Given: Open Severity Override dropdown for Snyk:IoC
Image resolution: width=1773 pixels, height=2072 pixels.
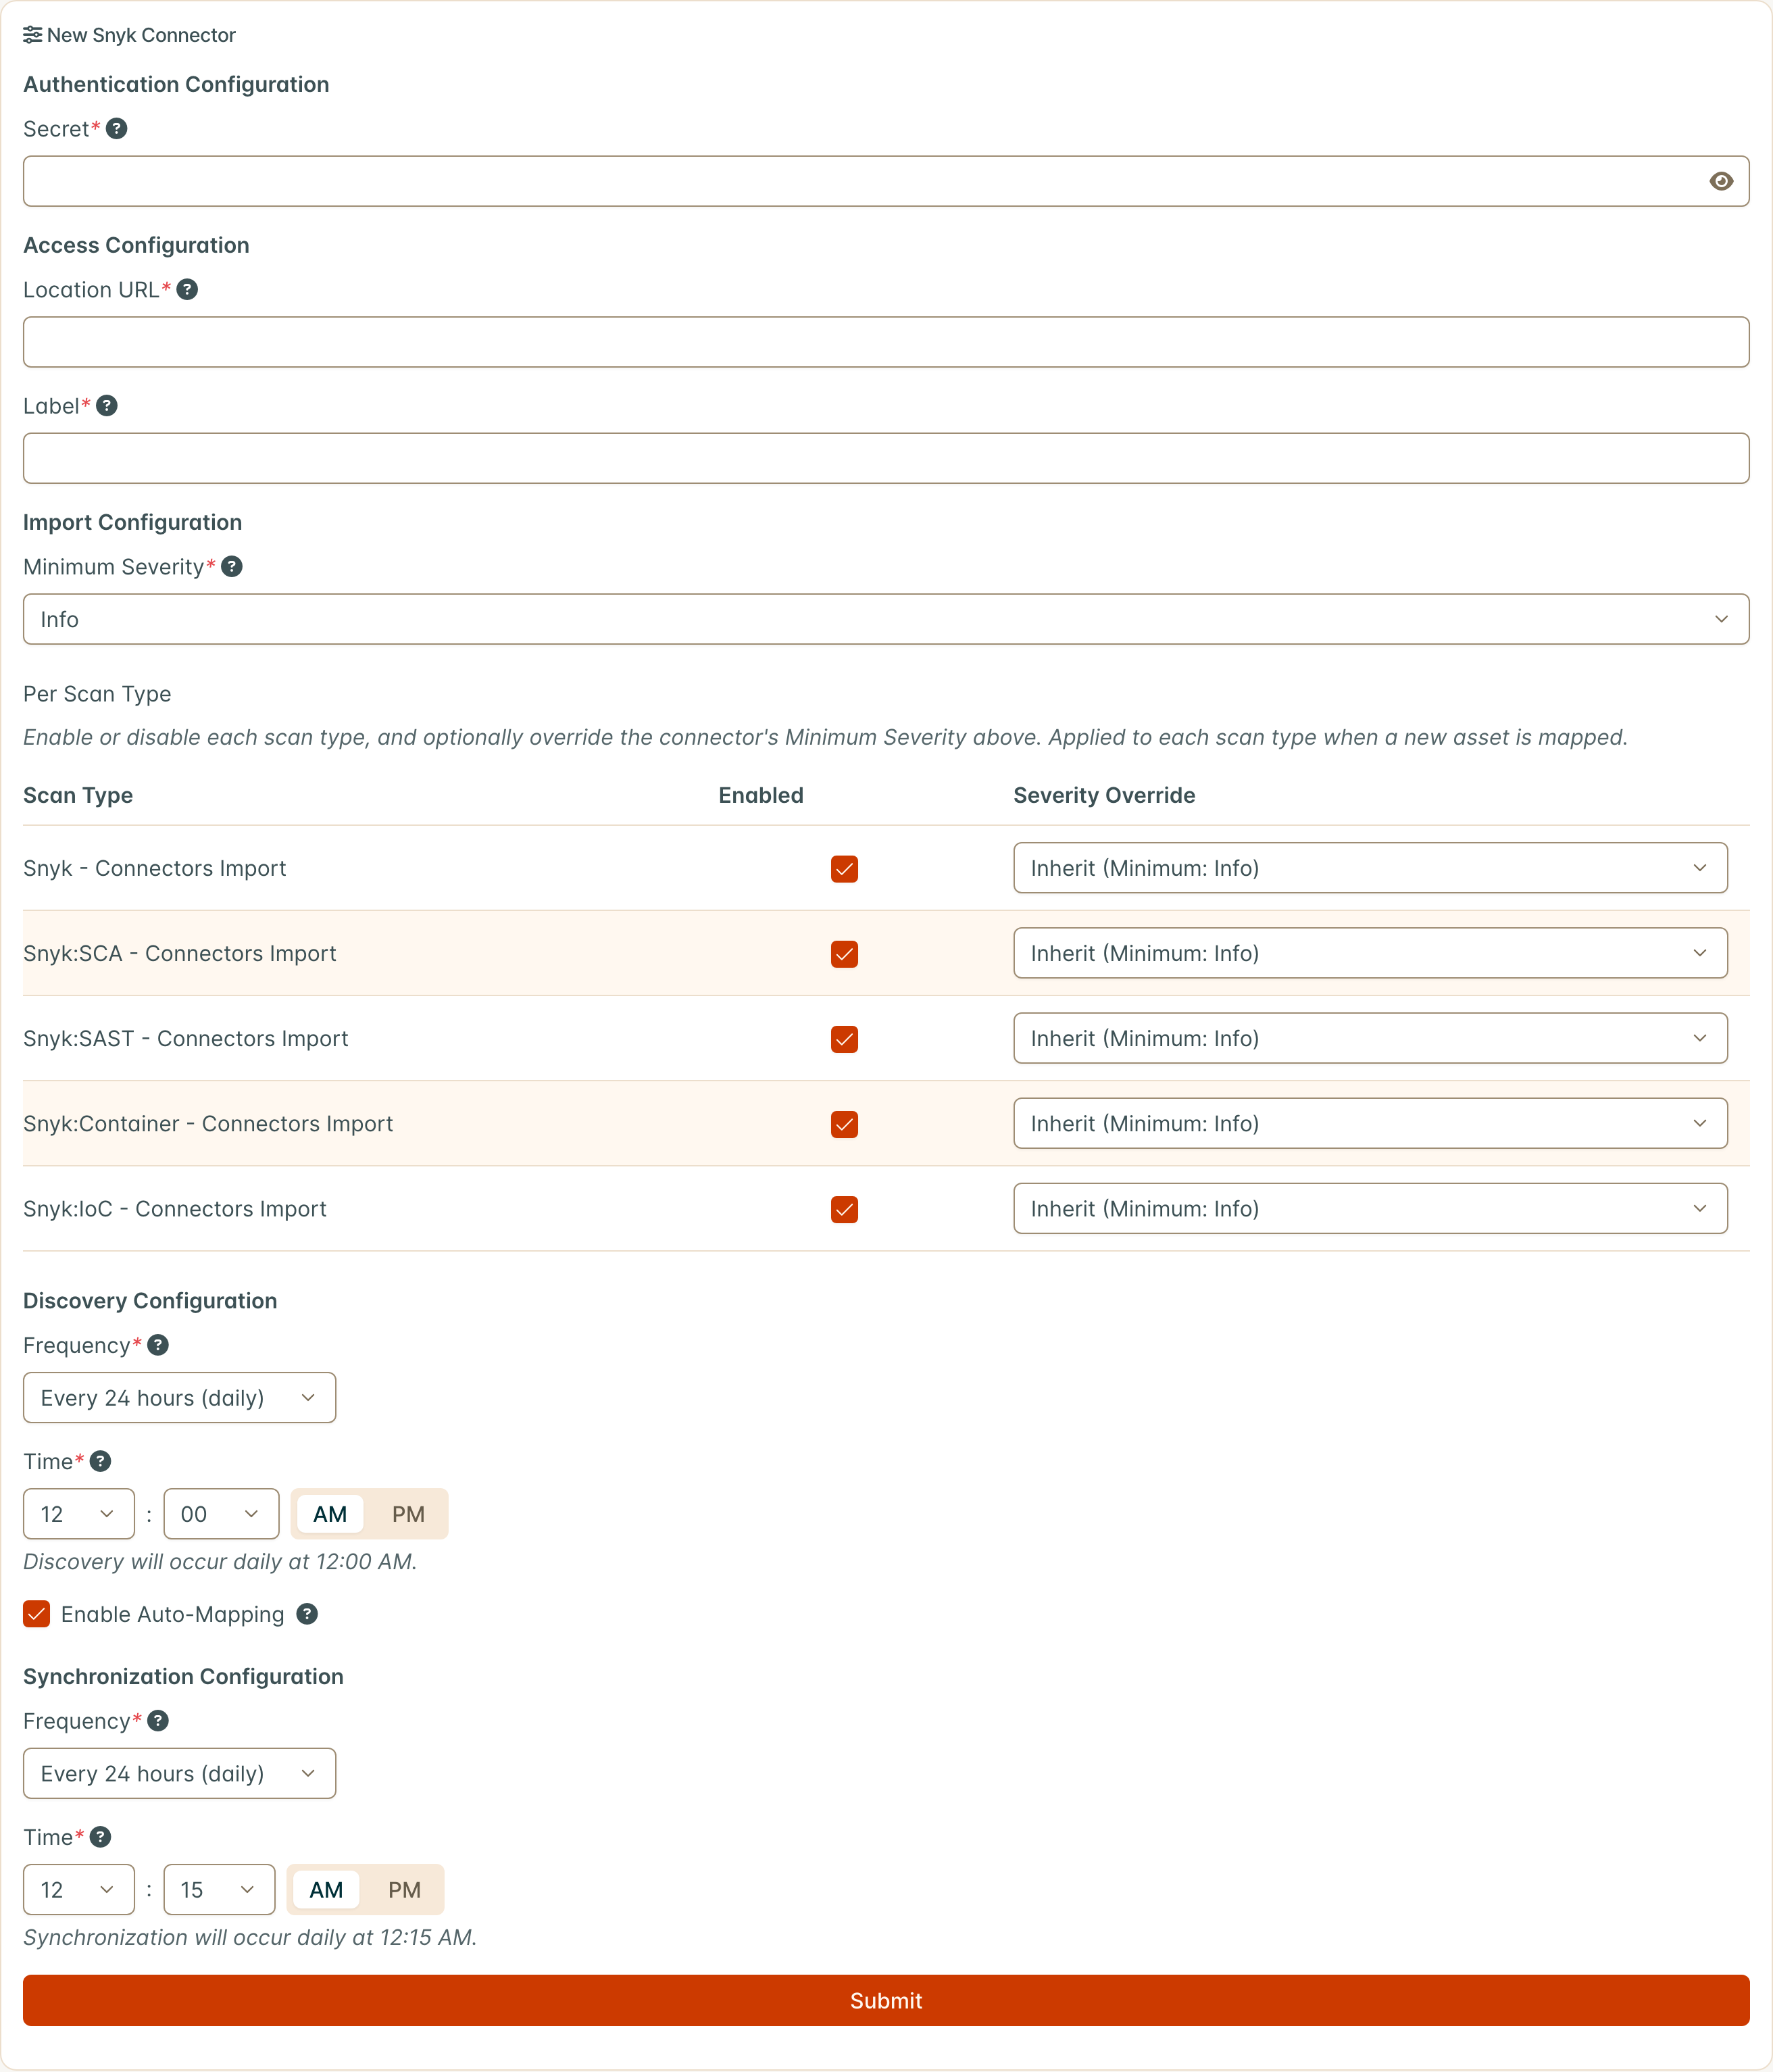Looking at the screenshot, I should (x=1370, y=1208).
